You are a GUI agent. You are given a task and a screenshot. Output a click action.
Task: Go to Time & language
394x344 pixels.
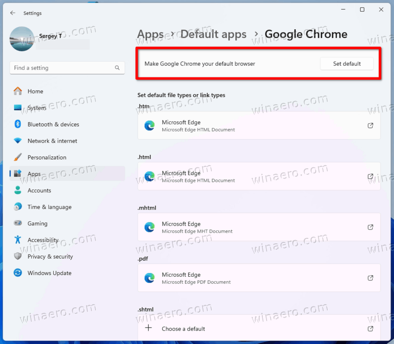click(x=67, y=207)
